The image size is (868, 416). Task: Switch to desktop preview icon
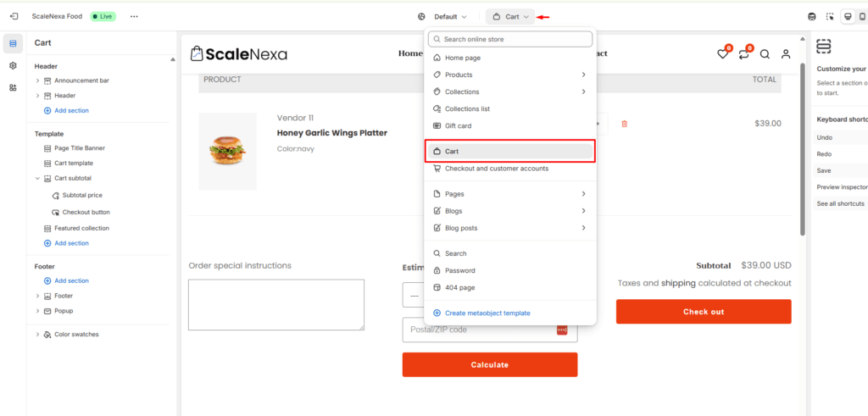pyautogui.click(x=848, y=17)
